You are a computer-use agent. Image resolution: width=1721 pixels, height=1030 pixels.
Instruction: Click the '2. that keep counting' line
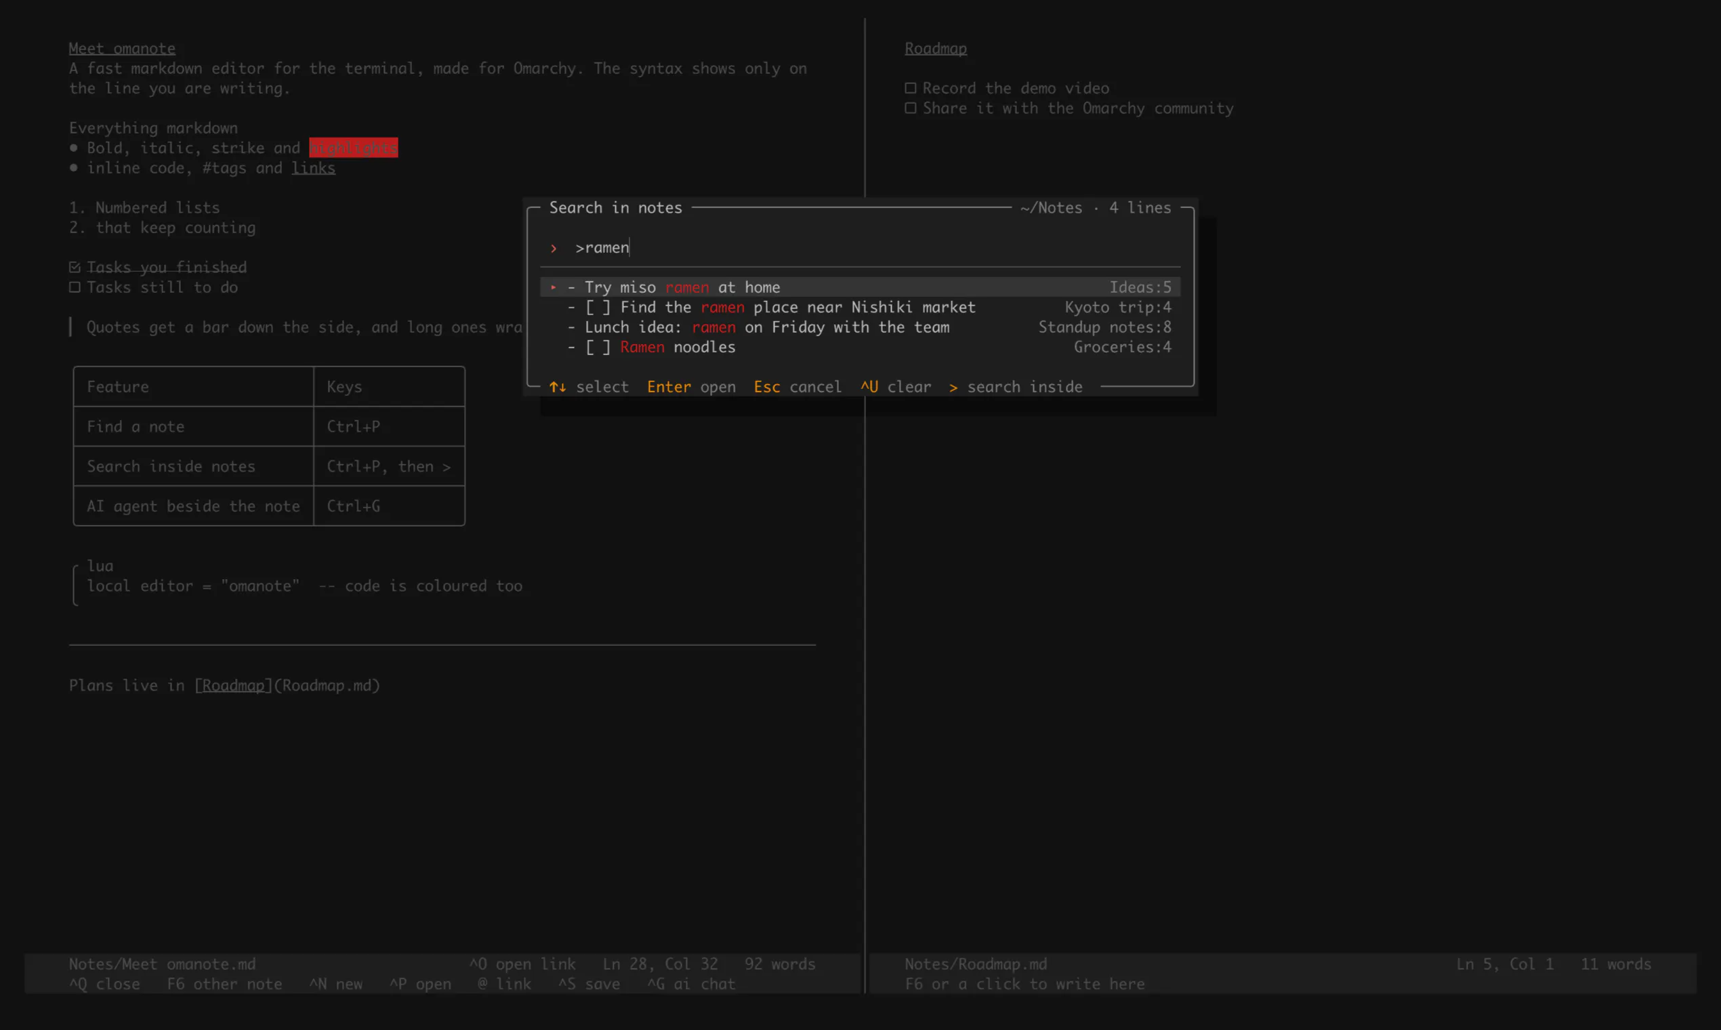point(163,228)
